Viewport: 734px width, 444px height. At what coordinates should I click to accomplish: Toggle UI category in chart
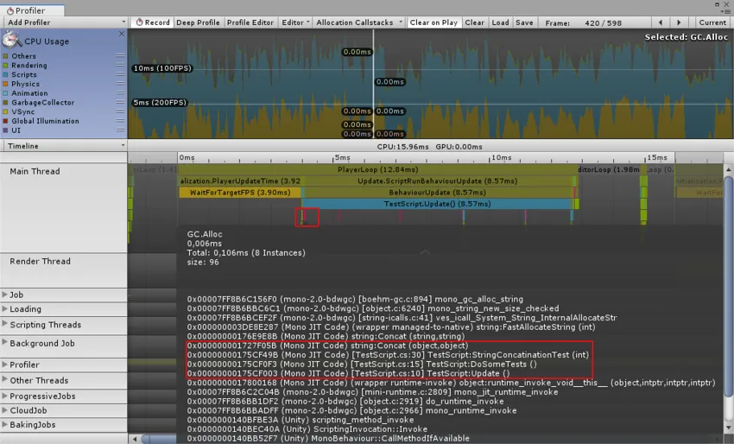click(x=6, y=130)
